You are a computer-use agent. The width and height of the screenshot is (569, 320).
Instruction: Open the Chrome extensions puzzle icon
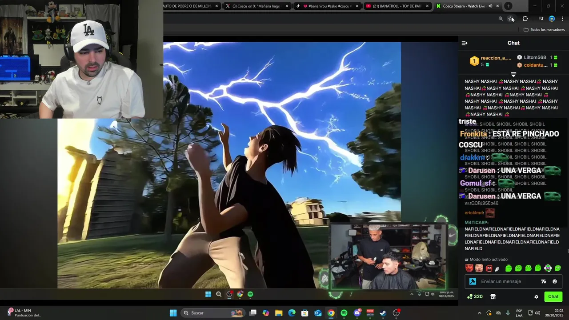525,19
